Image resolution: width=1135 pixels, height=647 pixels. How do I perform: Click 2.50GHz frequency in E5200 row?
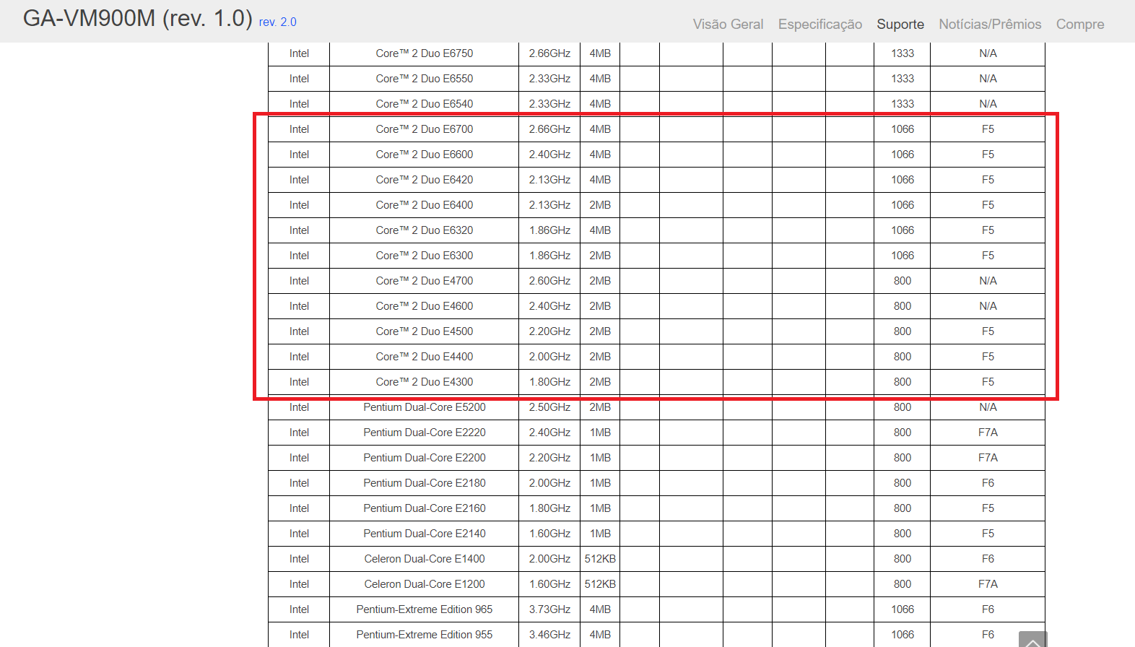point(549,407)
